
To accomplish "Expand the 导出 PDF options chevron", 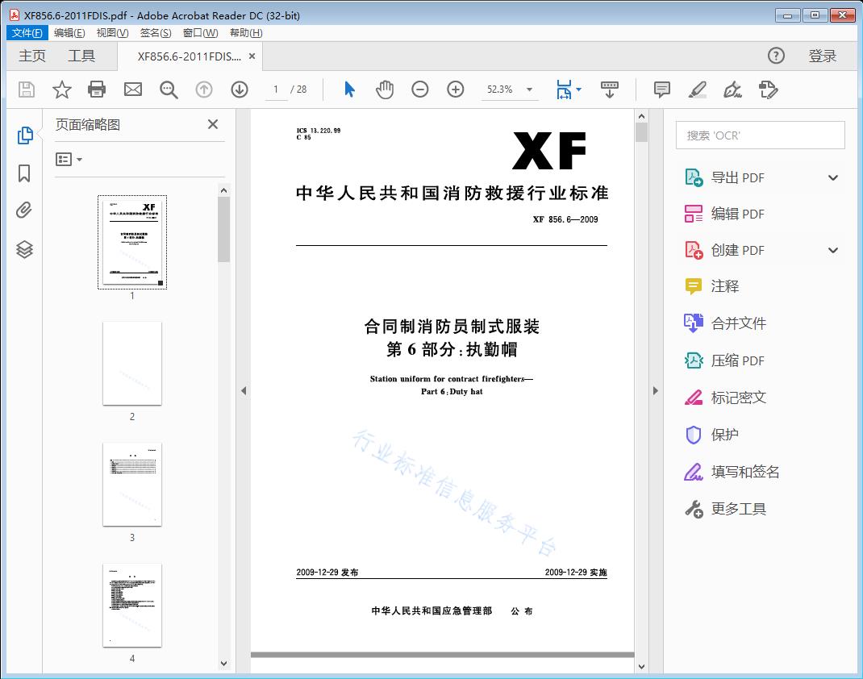I will tap(832, 177).
